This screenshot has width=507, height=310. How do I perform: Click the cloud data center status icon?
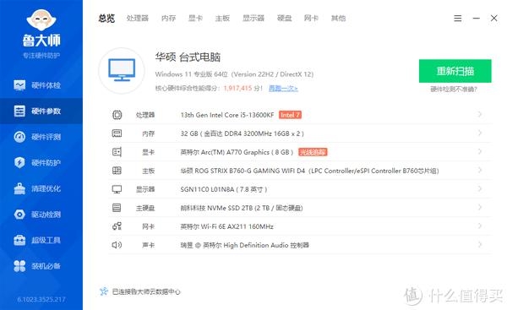pos(103,291)
